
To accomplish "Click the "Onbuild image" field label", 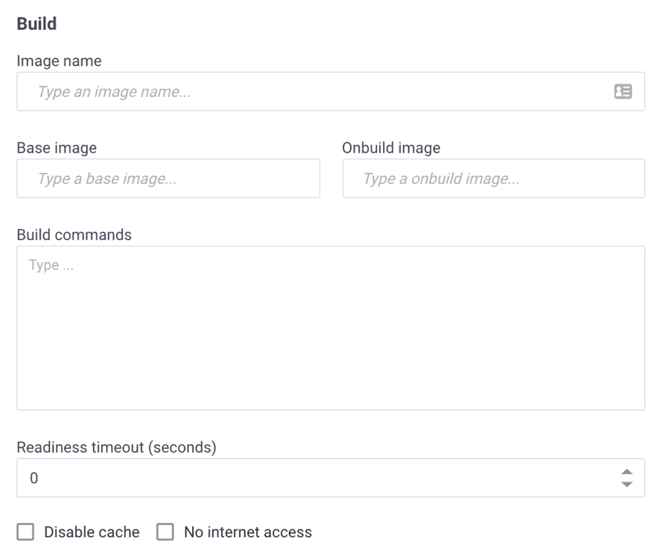I will (391, 148).
